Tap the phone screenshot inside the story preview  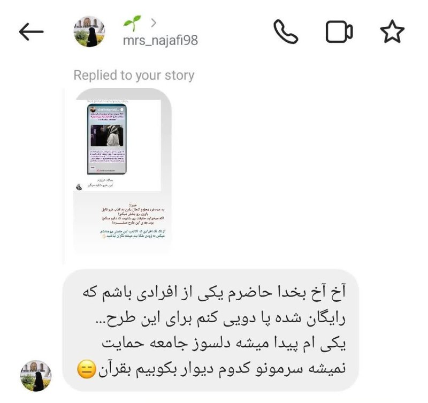[106, 139]
